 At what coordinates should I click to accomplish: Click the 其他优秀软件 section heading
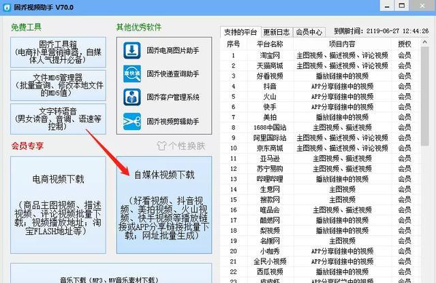click(139, 27)
